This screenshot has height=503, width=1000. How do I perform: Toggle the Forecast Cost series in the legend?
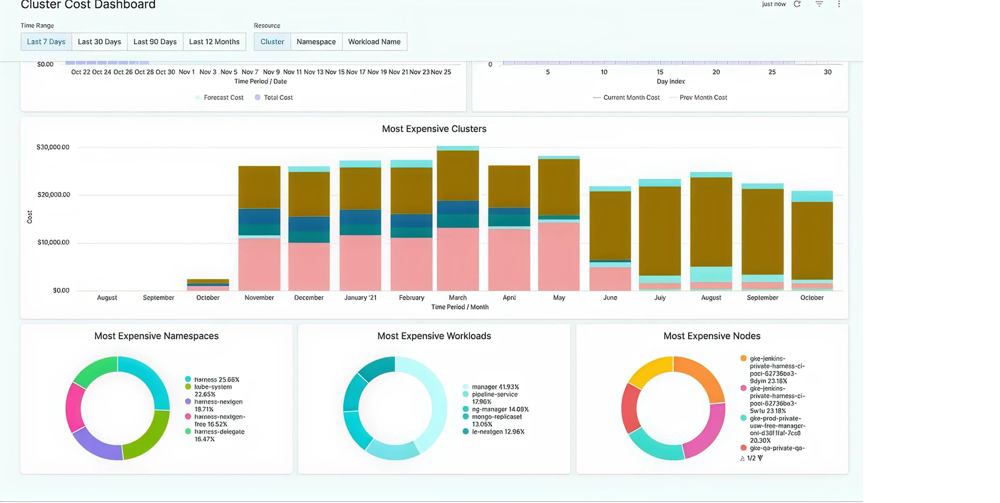(219, 97)
